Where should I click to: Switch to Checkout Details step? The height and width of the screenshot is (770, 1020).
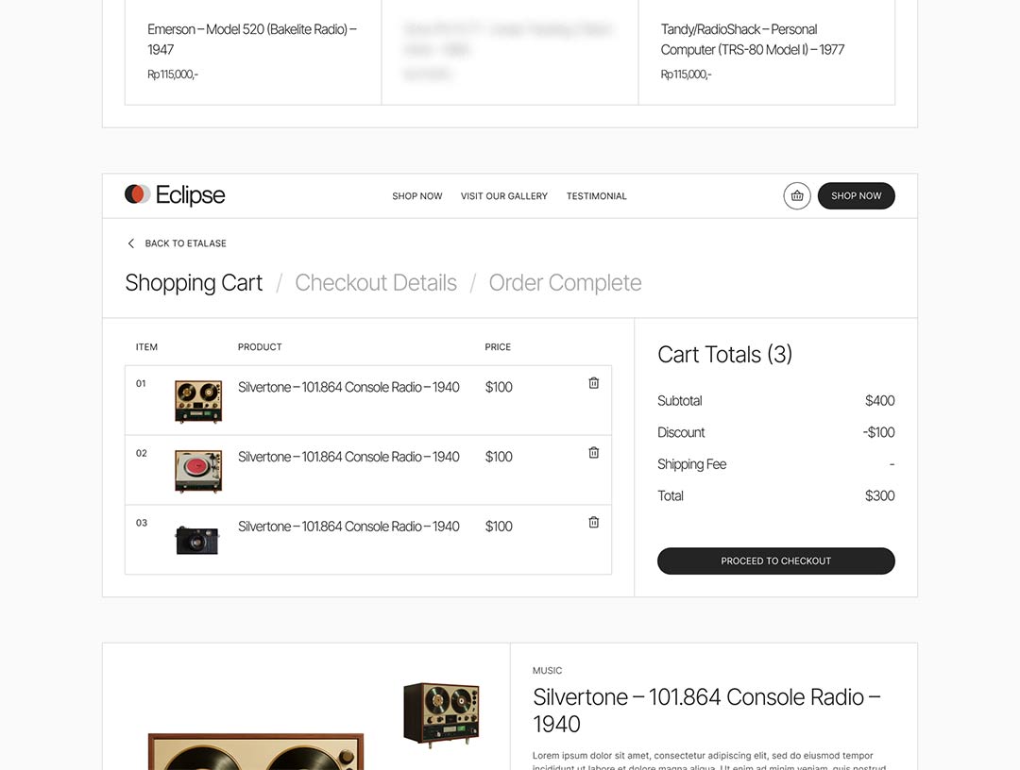(376, 283)
